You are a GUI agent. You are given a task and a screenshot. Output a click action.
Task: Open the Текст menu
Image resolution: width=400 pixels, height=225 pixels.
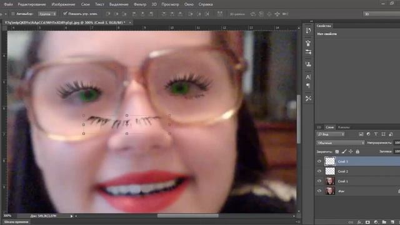click(99, 4)
